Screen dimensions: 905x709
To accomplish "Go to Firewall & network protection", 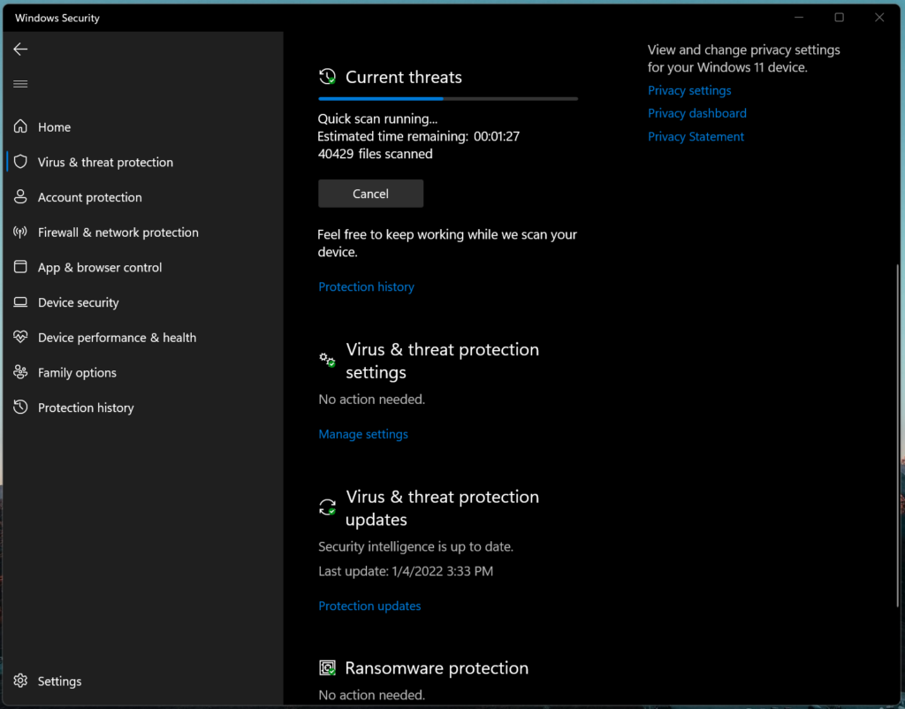I will point(145,233).
